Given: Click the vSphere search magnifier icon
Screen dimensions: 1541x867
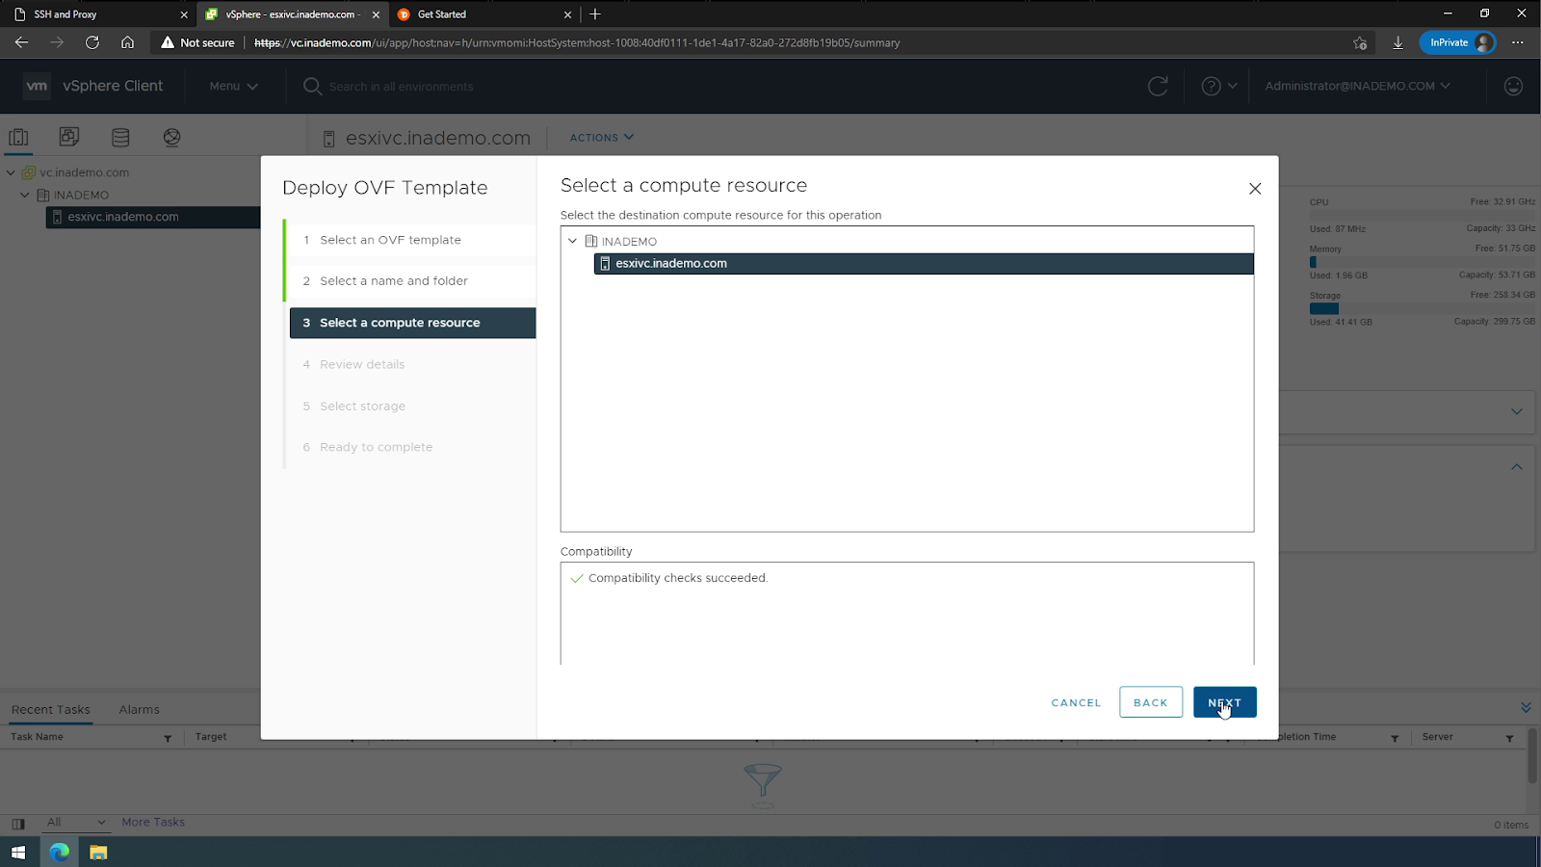Looking at the screenshot, I should (x=312, y=86).
